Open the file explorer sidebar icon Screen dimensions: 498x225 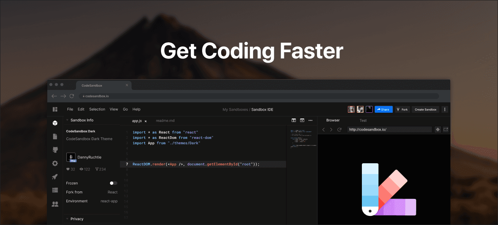[x=55, y=136]
